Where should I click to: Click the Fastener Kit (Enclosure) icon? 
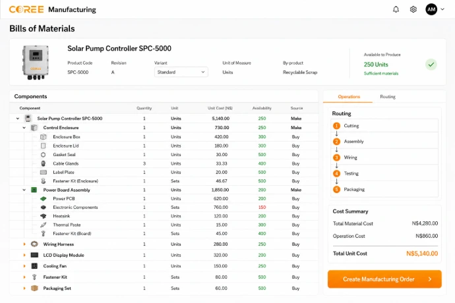[x=44, y=181]
